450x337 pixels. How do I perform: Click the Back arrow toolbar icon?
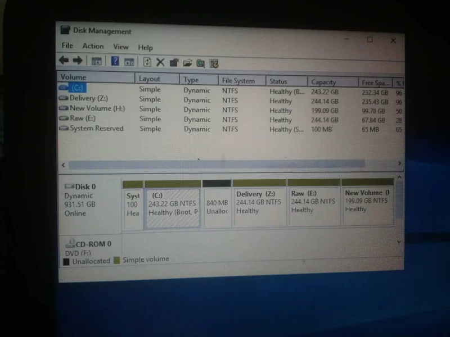click(64, 61)
